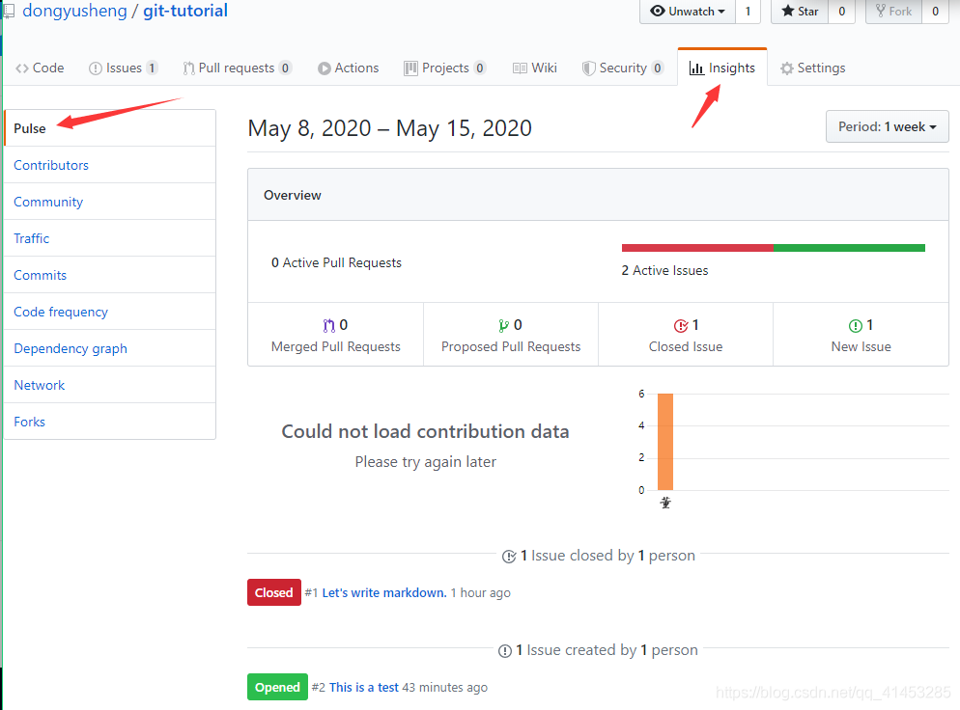Click the Actions play icon
The image size is (960, 710).
(x=325, y=68)
